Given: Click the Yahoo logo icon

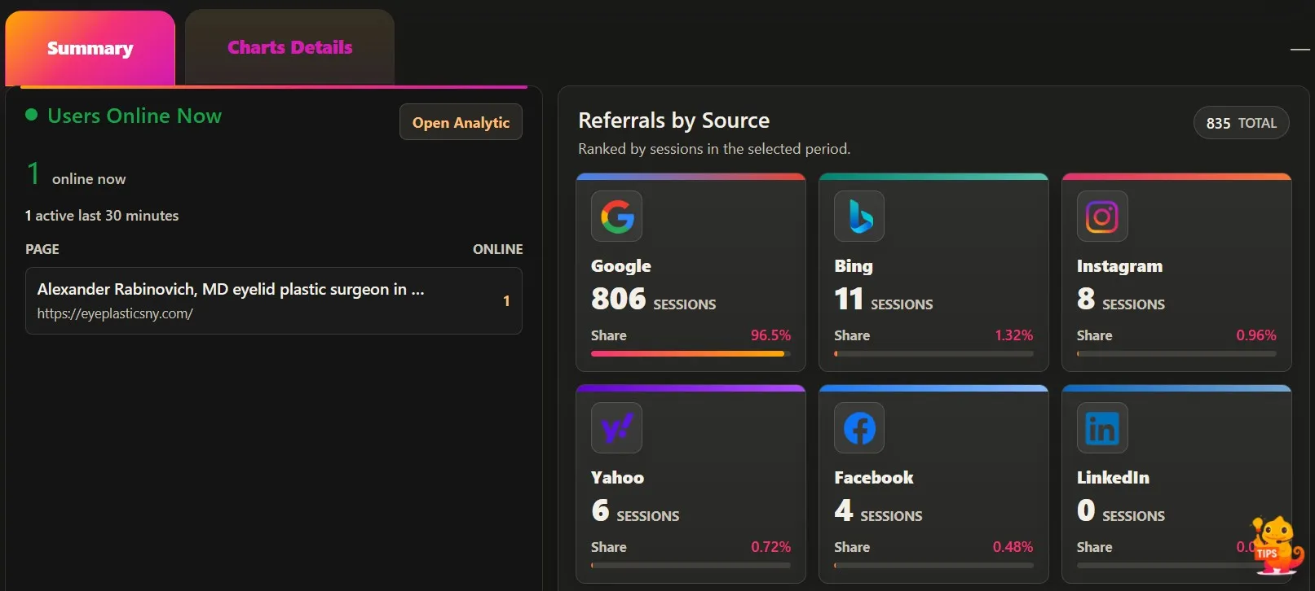Looking at the screenshot, I should pos(616,428).
